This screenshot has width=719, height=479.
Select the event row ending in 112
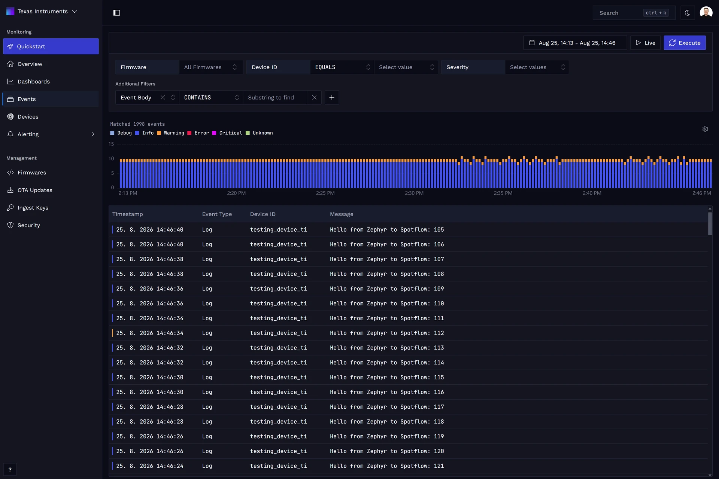pyautogui.click(x=408, y=333)
